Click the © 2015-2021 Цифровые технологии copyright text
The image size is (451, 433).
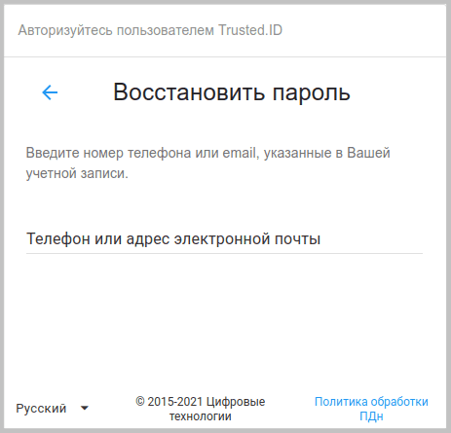[201, 409]
